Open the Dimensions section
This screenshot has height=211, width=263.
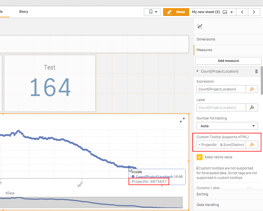(x=228, y=39)
